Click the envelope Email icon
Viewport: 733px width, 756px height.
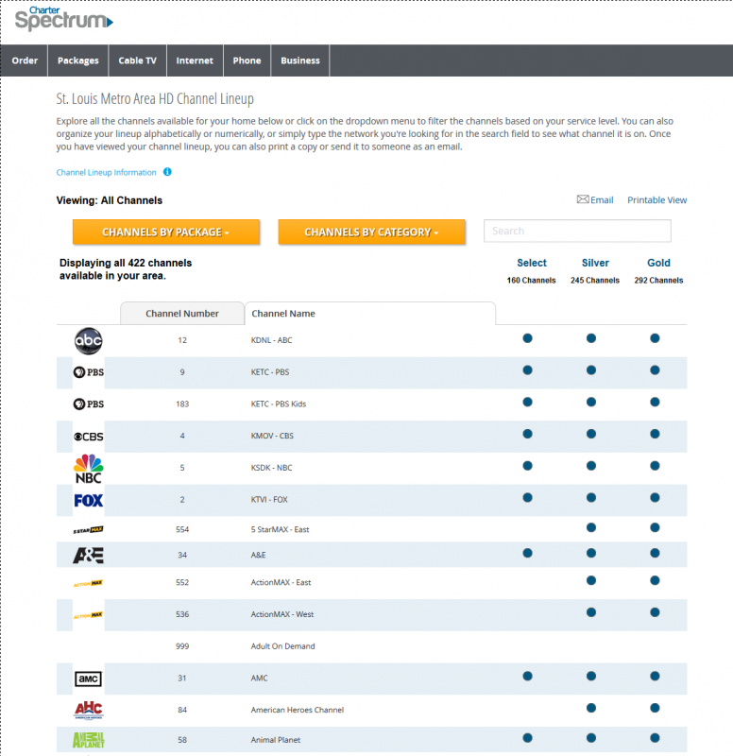click(x=583, y=199)
